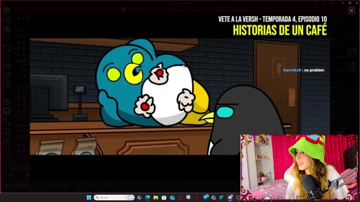This screenshot has width=360, height=202.
Task: Launch Microsoft Edge from the taskbar
Action: [147, 198]
